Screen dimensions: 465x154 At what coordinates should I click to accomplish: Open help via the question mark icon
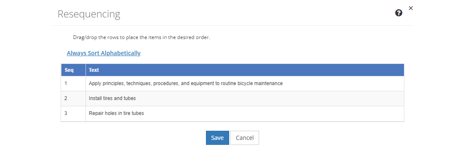point(399,13)
